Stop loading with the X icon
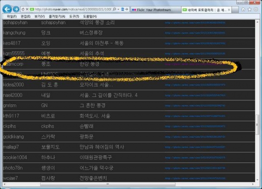The height and width of the screenshot is (189, 262). [x=27, y=10]
